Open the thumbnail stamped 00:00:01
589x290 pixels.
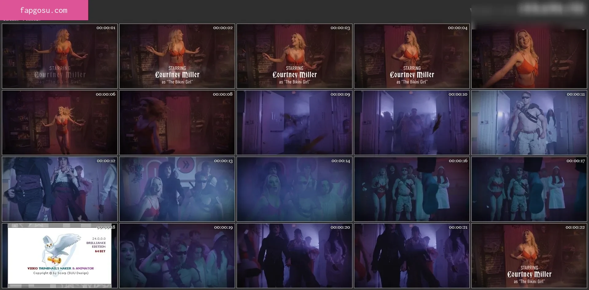(60, 56)
